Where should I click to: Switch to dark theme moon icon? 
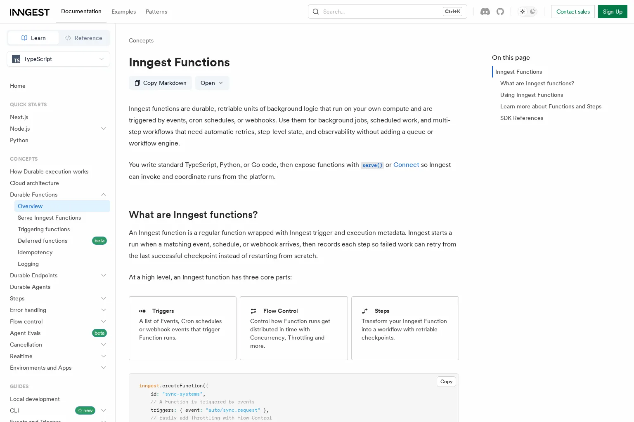532,12
